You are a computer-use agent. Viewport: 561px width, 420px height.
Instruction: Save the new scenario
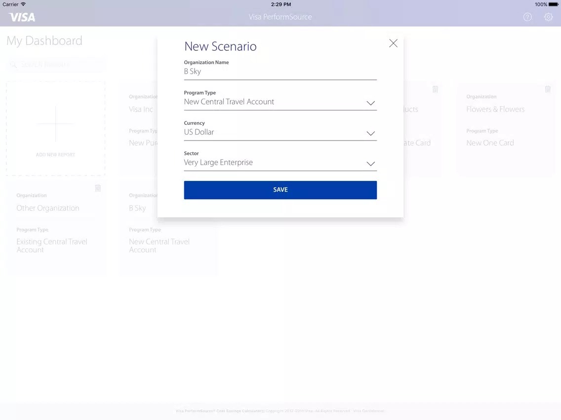(x=280, y=190)
